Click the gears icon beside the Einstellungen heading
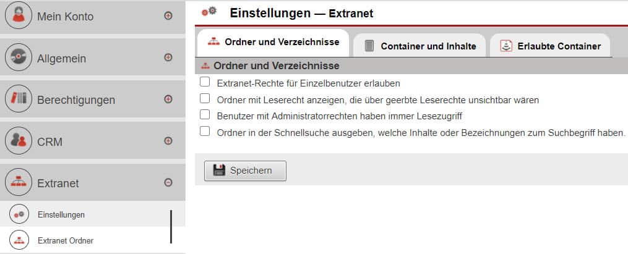 click(x=209, y=12)
